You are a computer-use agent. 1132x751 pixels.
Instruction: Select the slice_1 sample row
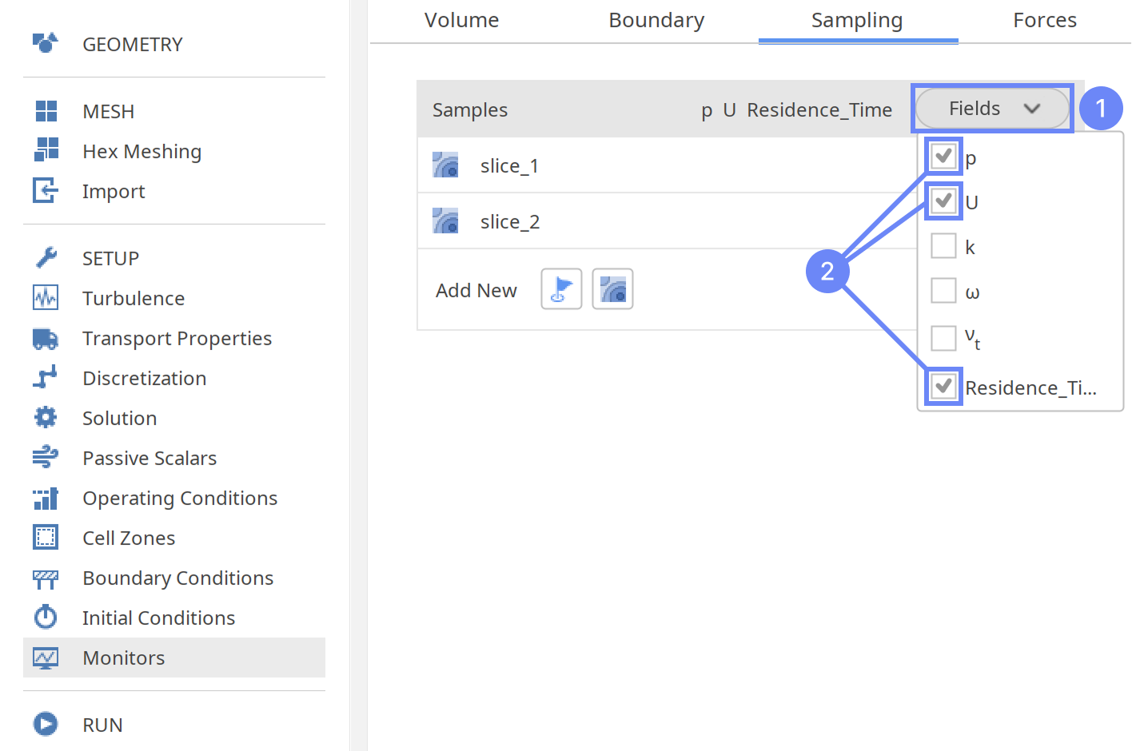pos(509,166)
